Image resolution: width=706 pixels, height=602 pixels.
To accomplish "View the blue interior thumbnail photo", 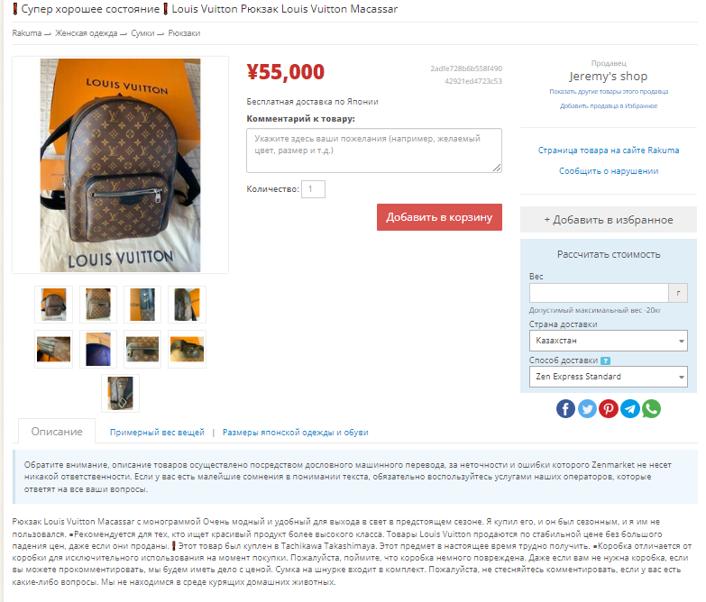I will tap(98, 349).
